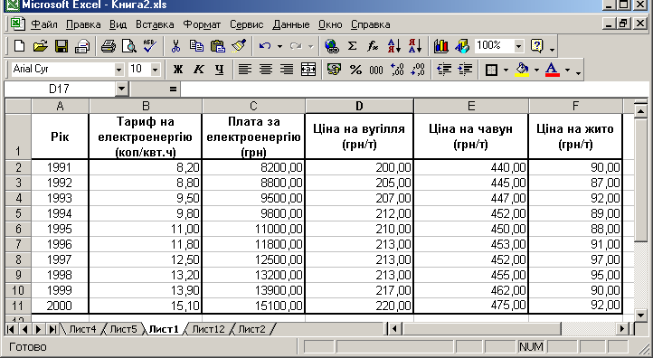Screen dimensions: 653x358
Task: Open the Вставка menu
Action: click(x=155, y=24)
